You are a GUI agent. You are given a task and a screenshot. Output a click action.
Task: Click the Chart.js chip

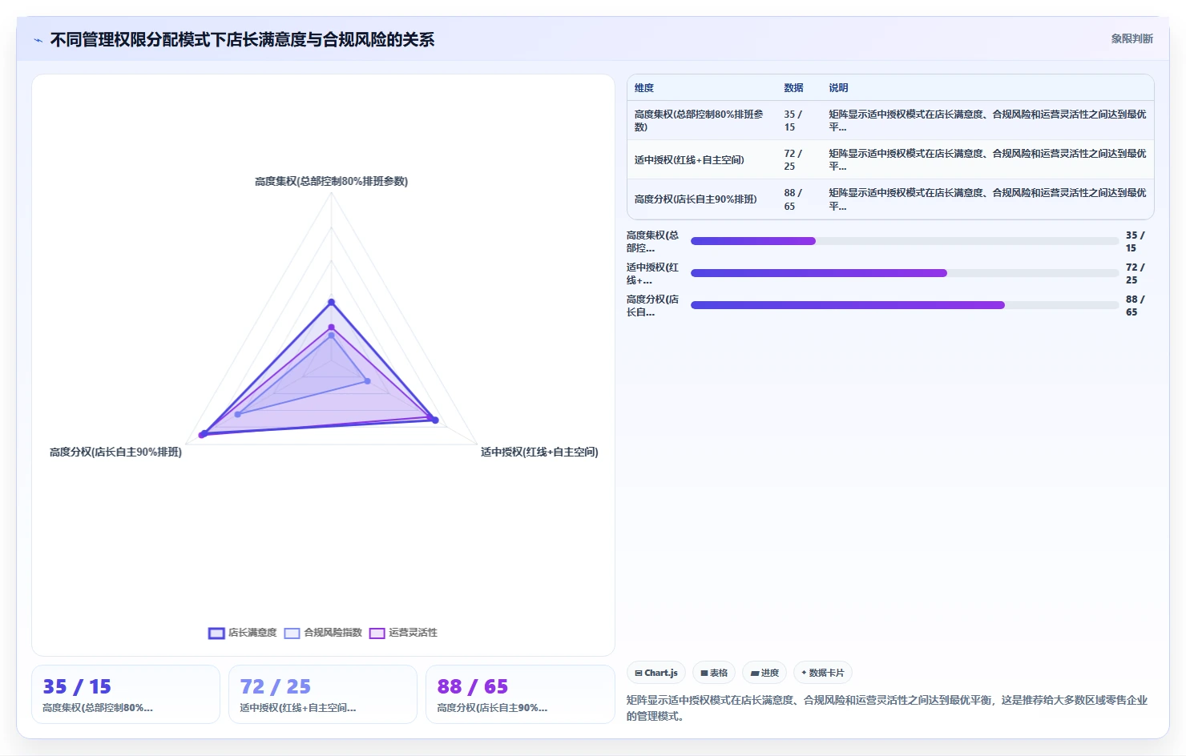[x=656, y=673]
